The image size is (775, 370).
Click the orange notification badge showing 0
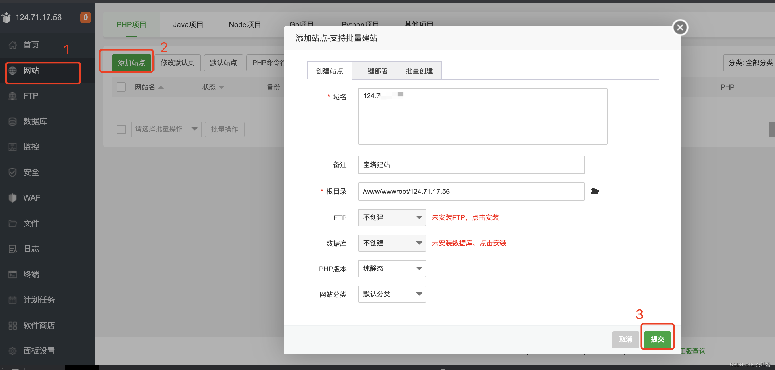point(85,18)
